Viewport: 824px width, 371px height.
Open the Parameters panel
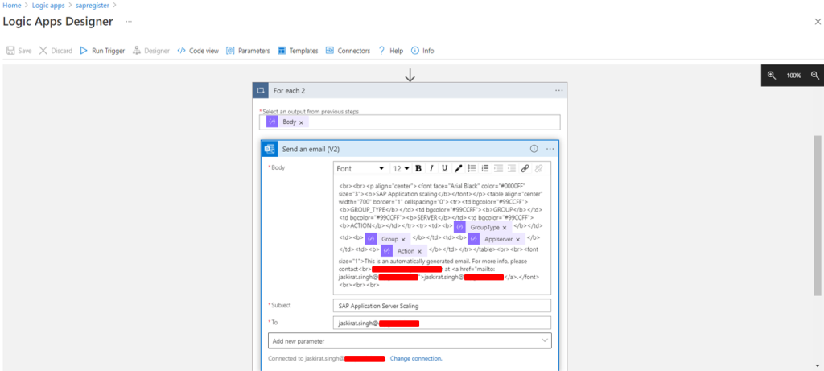(x=248, y=51)
